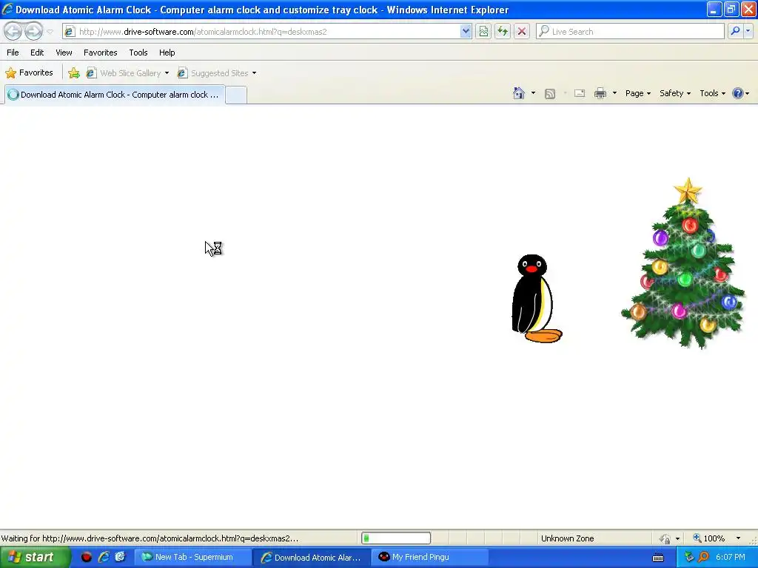Viewport: 758px width, 568px height.
Task: Minimize the Internet Explorer window
Action: pyautogui.click(x=714, y=9)
